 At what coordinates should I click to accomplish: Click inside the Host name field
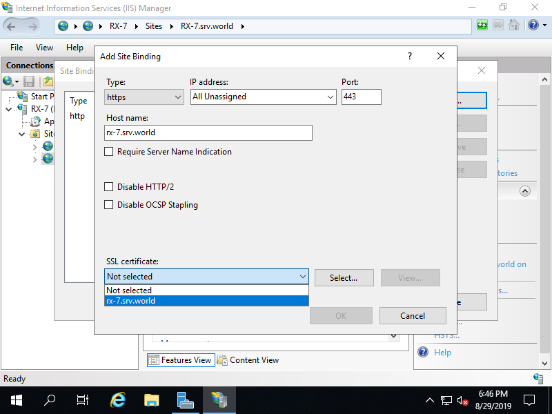pyautogui.click(x=207, y=132)
